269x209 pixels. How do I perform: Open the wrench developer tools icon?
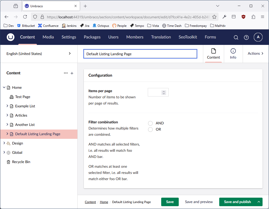[224, 17]
